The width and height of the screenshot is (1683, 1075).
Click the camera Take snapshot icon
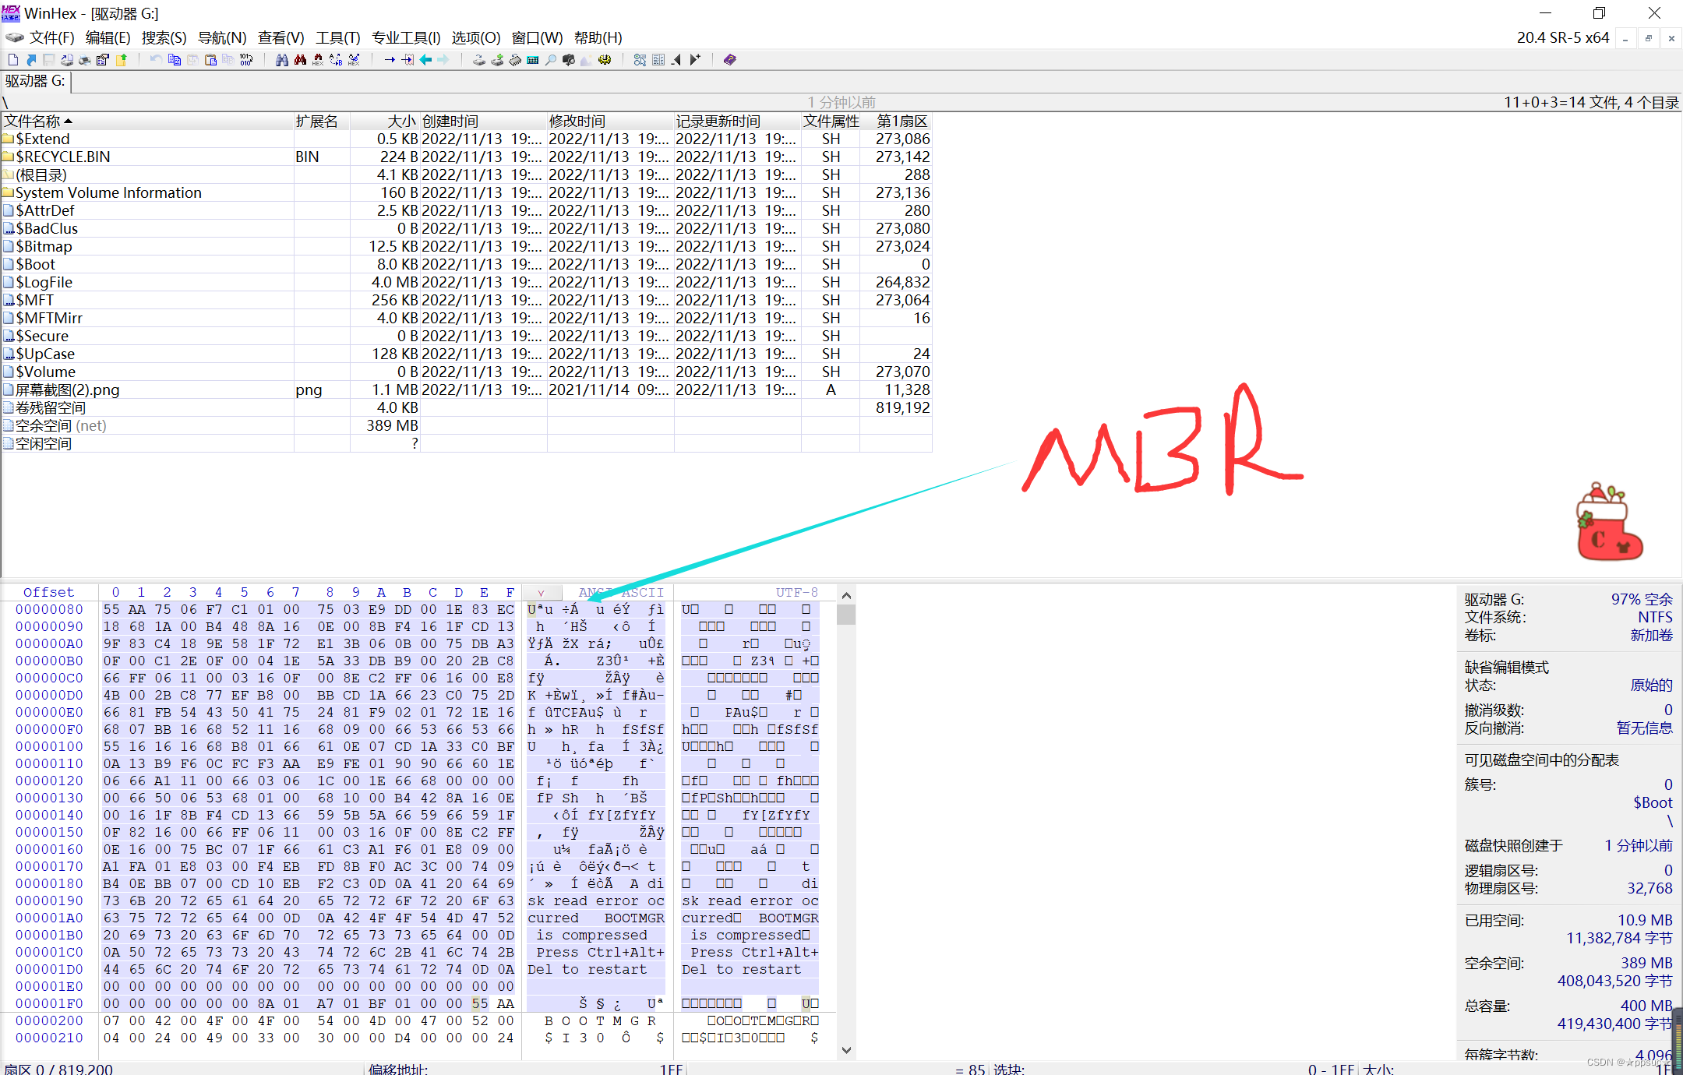pyautogui.click(x=569, y=60)
